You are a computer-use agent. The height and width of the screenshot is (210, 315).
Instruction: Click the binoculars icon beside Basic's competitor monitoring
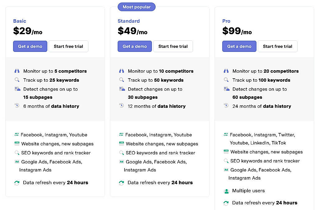pyautogui.click(x=17, y=71)
